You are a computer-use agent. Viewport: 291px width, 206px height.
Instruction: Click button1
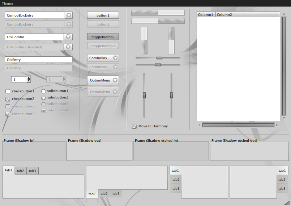point(103,15)
